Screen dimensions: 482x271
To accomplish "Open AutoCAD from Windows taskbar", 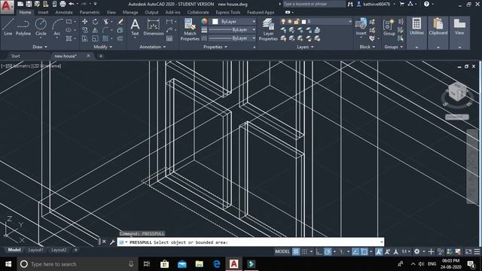I will pos(233,264).
